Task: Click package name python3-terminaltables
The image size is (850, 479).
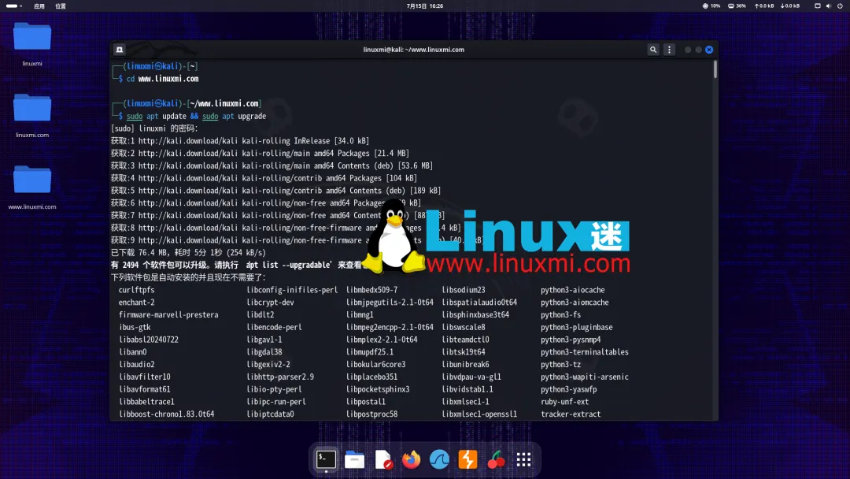Action: pyautogui.click(x=584, y=352)
